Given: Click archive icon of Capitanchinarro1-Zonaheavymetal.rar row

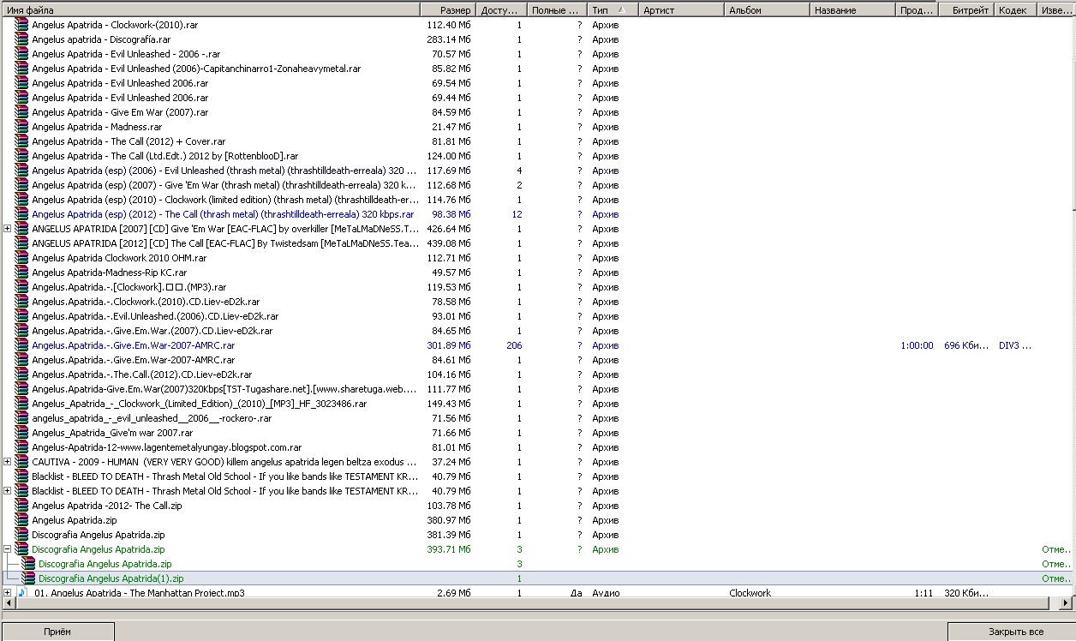Looking at the screenshot, I should [x=21, y=69].
